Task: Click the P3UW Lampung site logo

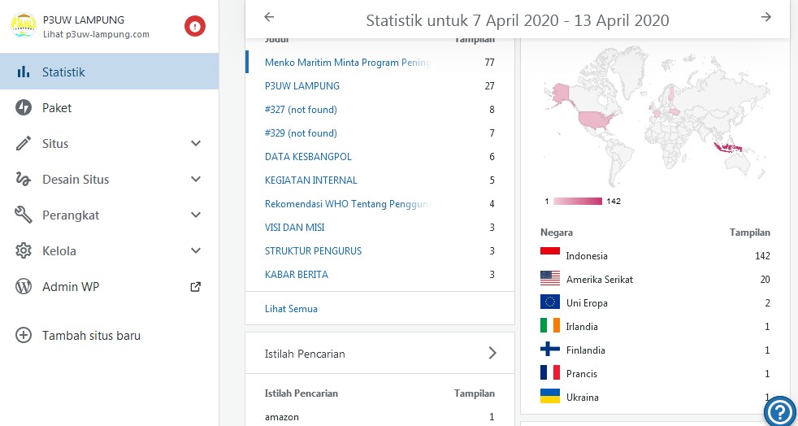Action: [24, 25]
